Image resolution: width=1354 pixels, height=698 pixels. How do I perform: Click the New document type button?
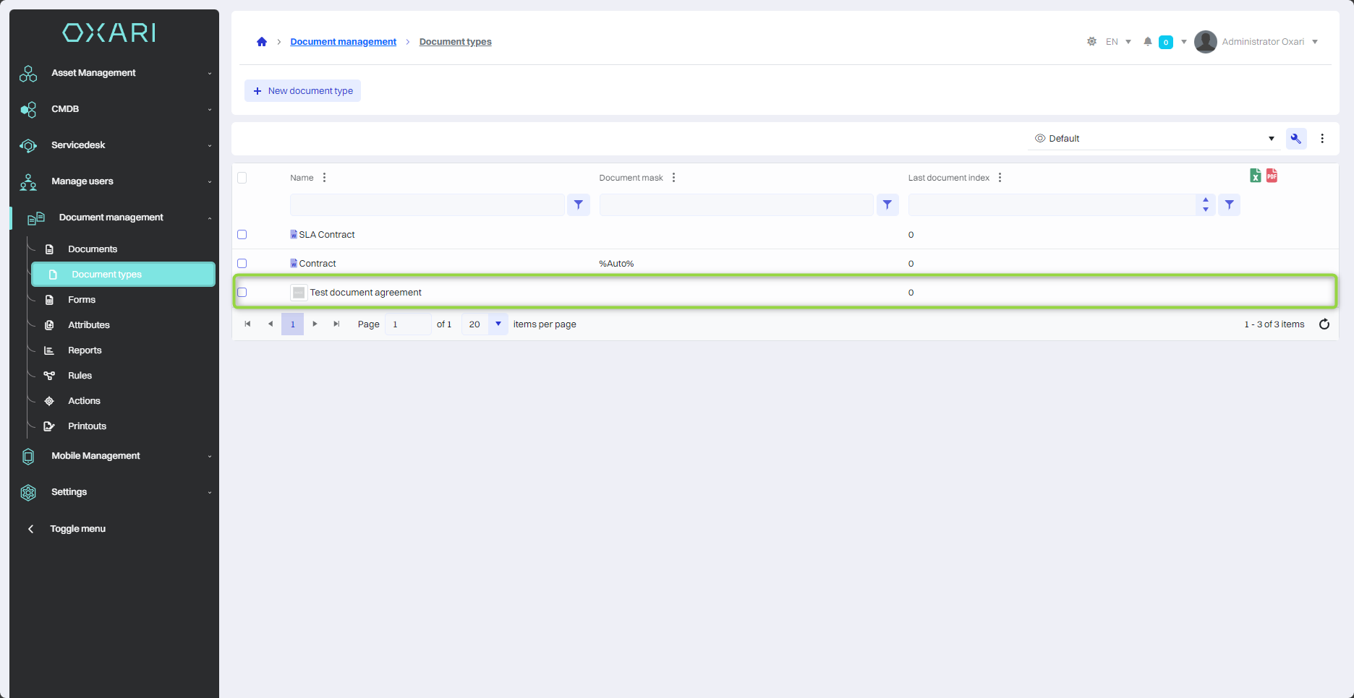coord(302,91)
